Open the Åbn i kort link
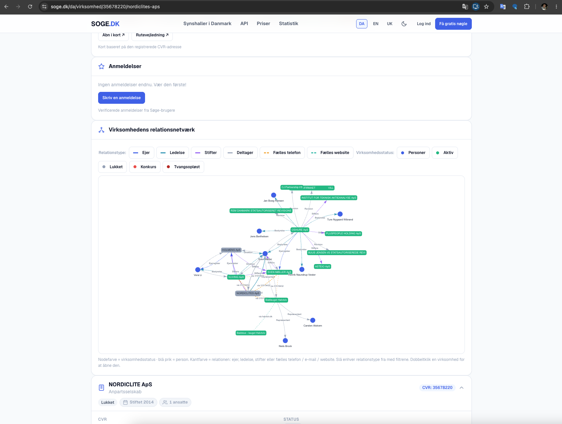 [113, 35]
